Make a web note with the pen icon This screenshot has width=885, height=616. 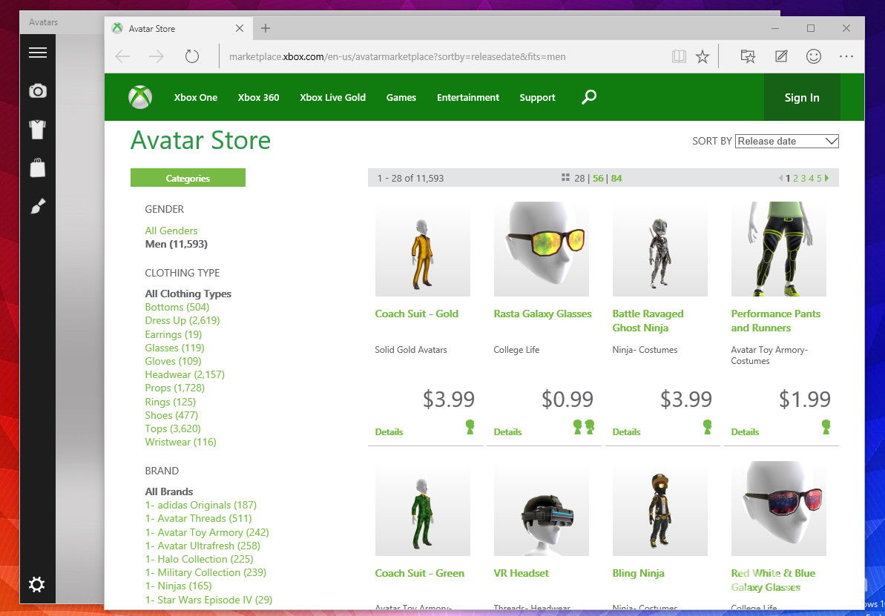click(781, 56)
